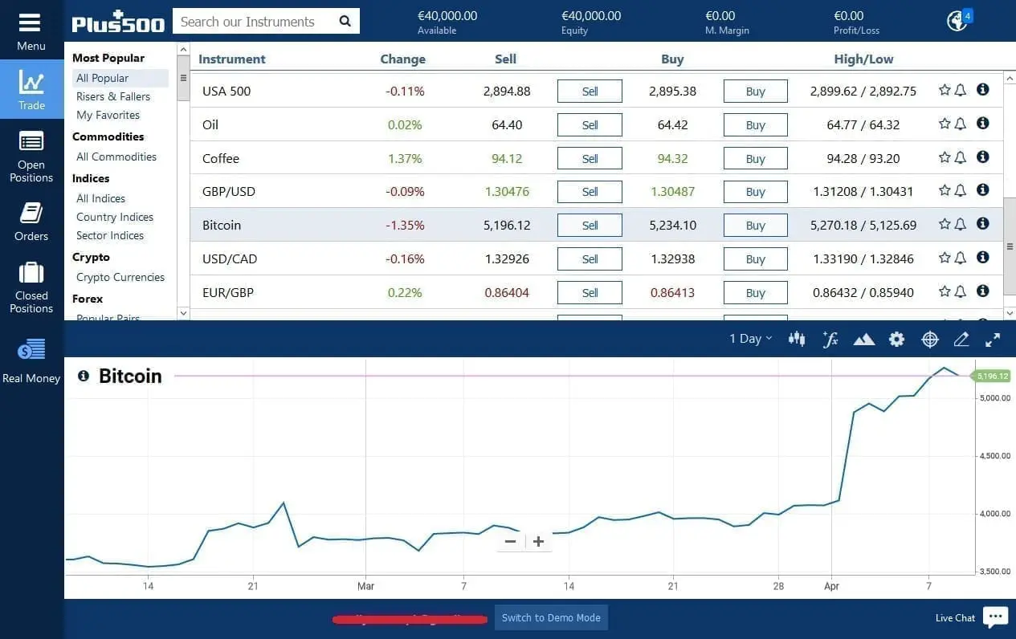Screen dimensions: 1016x639
Task: Click Switch to Demo Mode
Action: pos(551,618)
